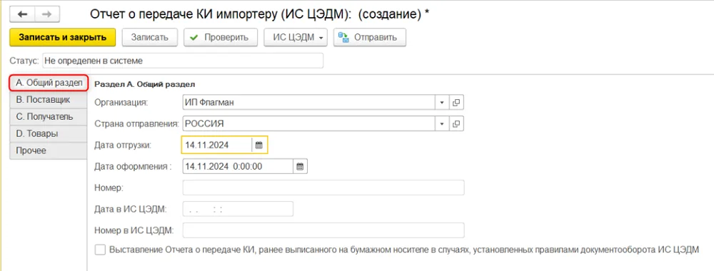Focus the Статус field

tap(183, 61)
